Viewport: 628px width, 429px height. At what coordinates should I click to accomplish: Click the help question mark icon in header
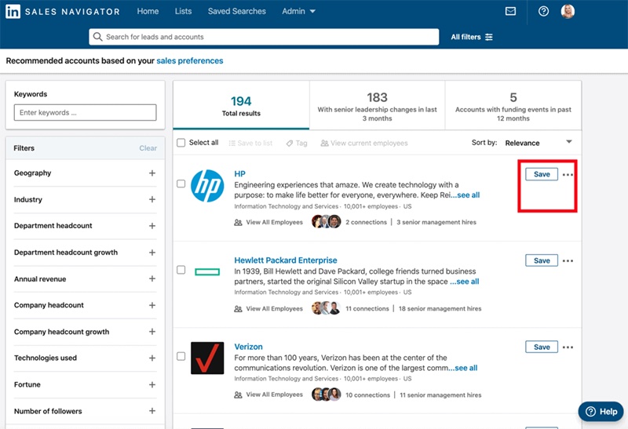pos(543,11)
